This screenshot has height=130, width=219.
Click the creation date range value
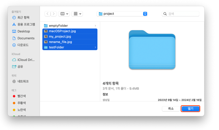click(x=179, y=100)
